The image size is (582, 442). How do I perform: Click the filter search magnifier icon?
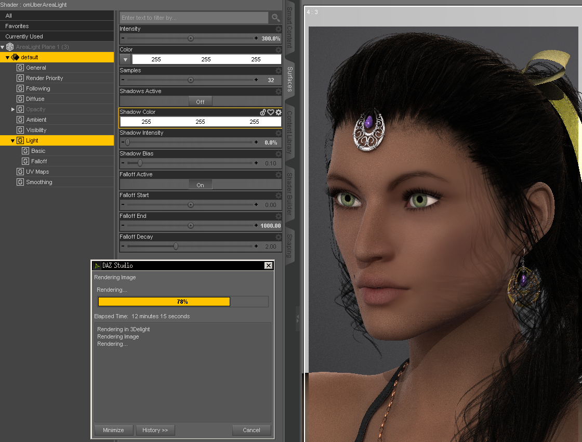(275, 18)
